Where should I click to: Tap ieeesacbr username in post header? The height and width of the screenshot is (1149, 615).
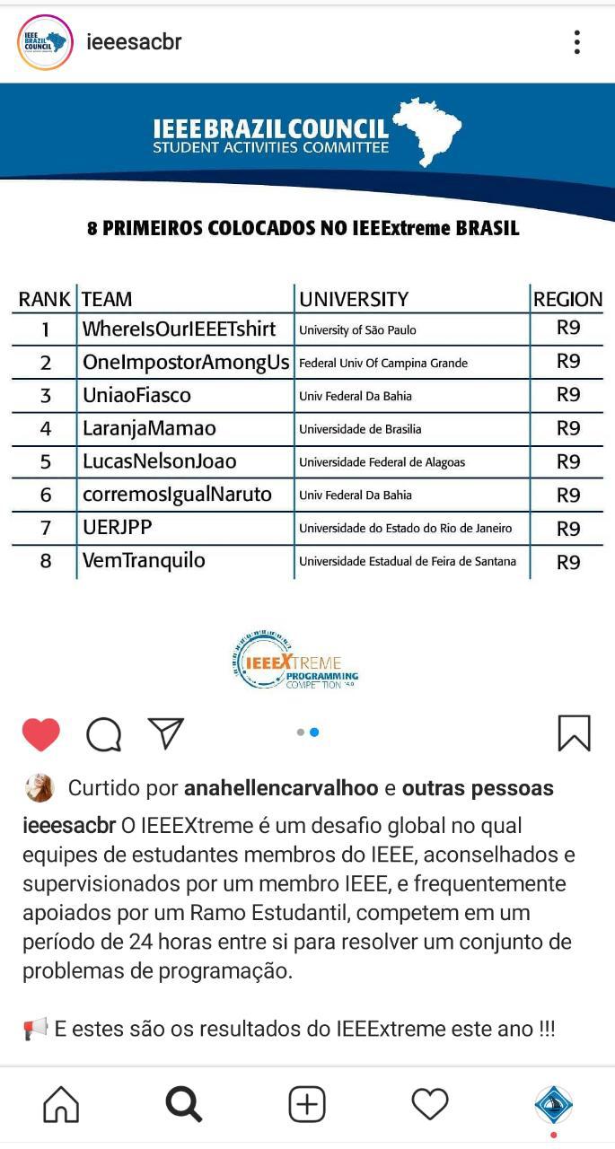pos(134,42)
